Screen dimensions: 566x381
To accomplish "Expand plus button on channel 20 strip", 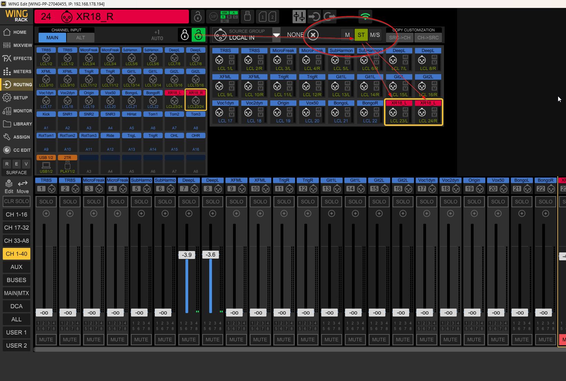I will [498, 214].
